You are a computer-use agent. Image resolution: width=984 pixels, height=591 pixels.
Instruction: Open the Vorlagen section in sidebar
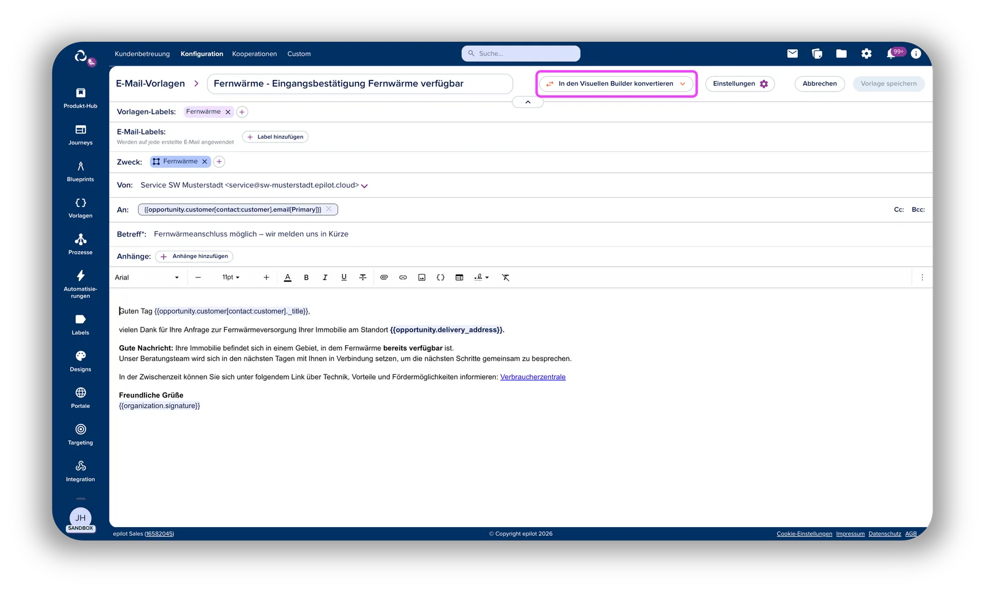[81, 208]
